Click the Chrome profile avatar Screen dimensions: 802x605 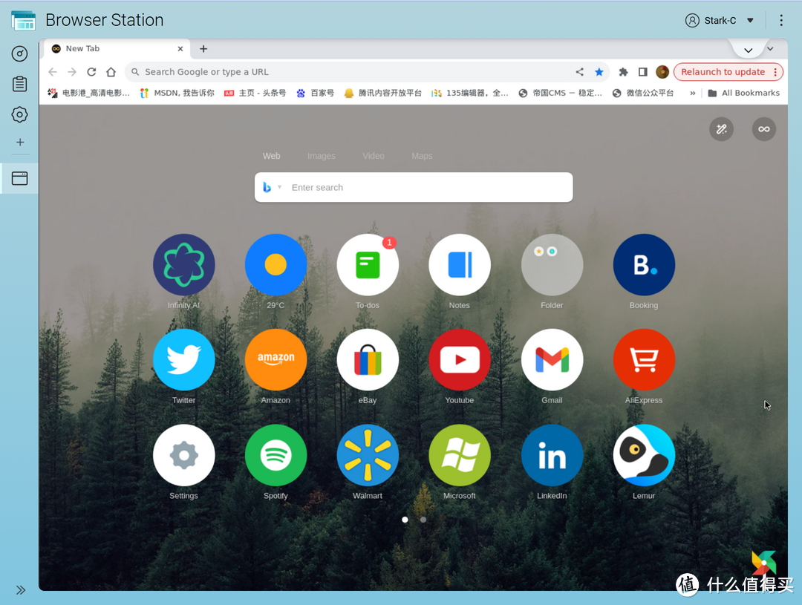[662, 72]
